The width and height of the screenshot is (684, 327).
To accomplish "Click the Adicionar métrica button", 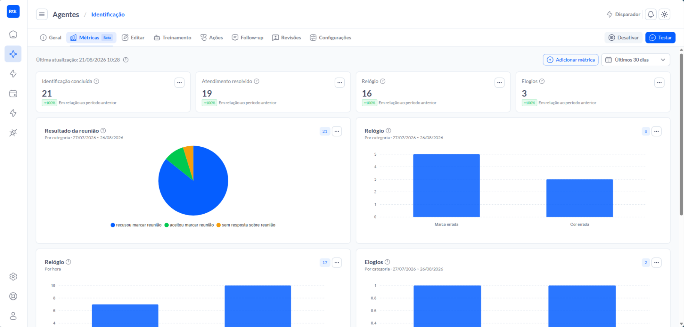I will click(571, 60).
